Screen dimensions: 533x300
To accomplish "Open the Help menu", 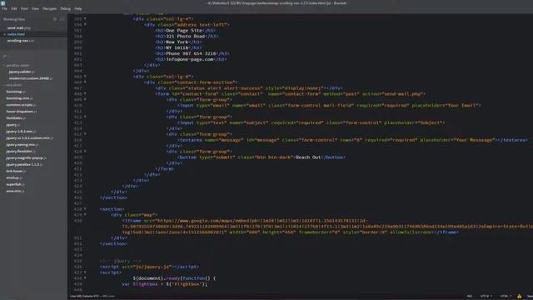I will tap(78, 9).
